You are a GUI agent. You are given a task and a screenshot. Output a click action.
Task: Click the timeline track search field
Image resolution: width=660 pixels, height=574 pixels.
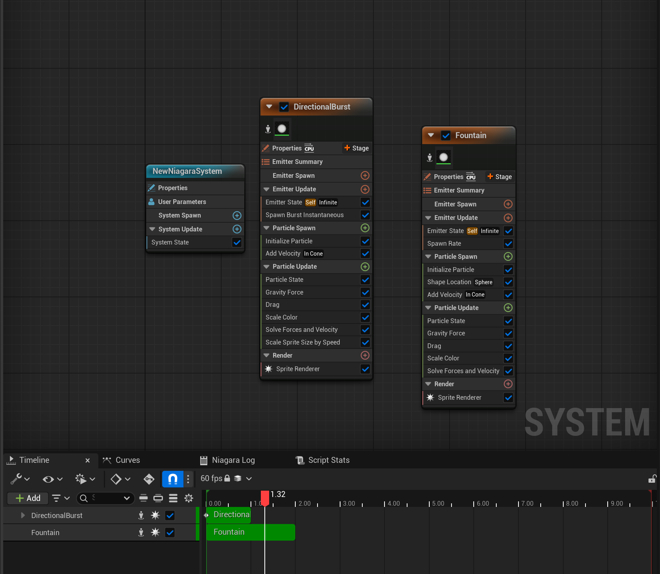105,498
